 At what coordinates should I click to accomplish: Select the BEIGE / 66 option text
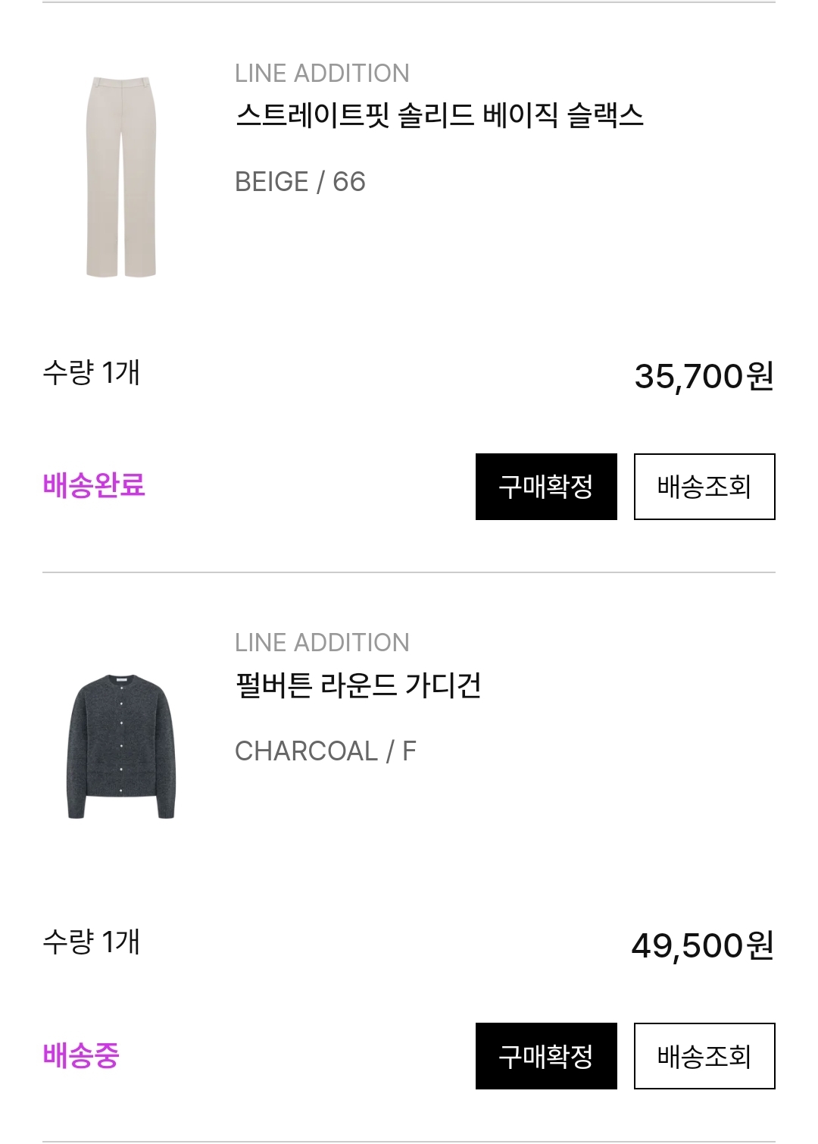pos(300,182)
